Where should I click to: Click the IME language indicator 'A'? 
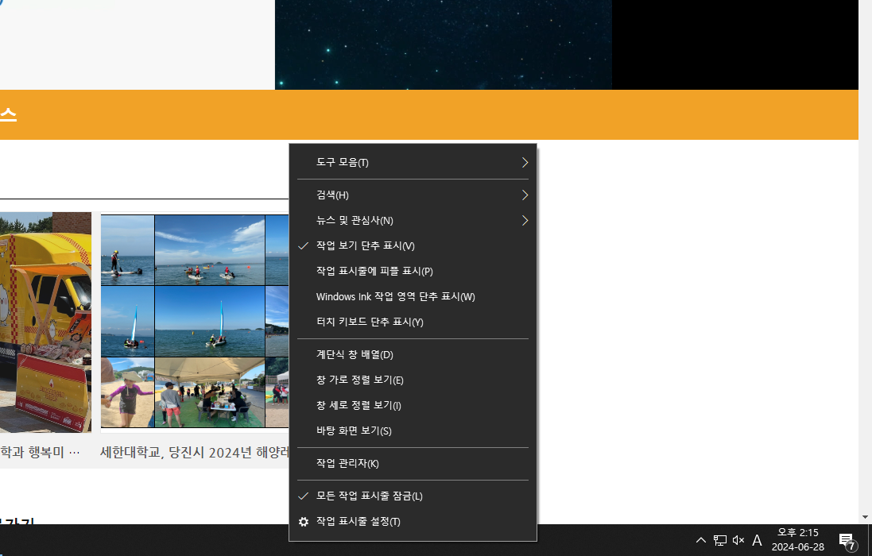pos(757,540)
